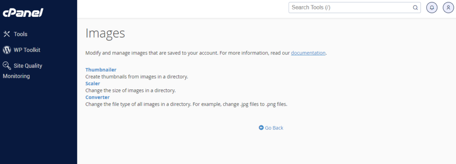Click the Go Back link
The width and height of the screenshot is (456, 164).
coord(271,128)
